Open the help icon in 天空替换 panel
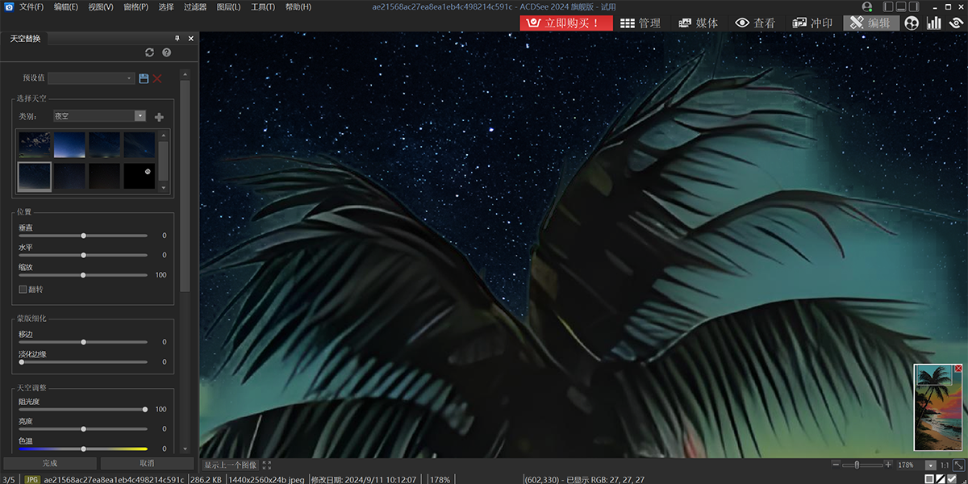The height and width of the screenshot is (484, 968). (x=167, y=52)
